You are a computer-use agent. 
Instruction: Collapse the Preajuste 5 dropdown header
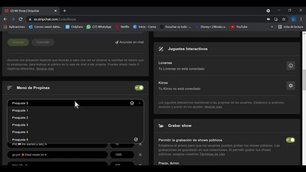point(76,103)
